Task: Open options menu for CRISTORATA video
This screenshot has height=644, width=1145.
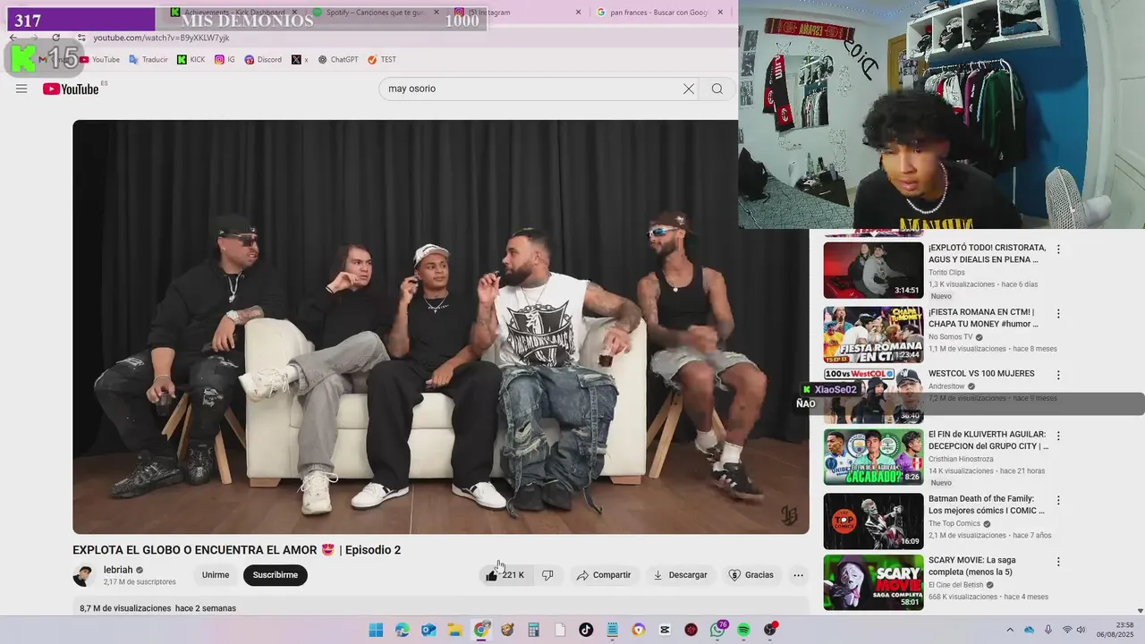Action: (x=1058, y=250)
